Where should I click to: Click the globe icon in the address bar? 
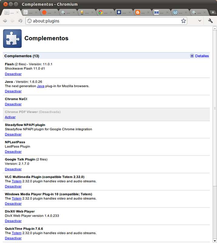29,21
